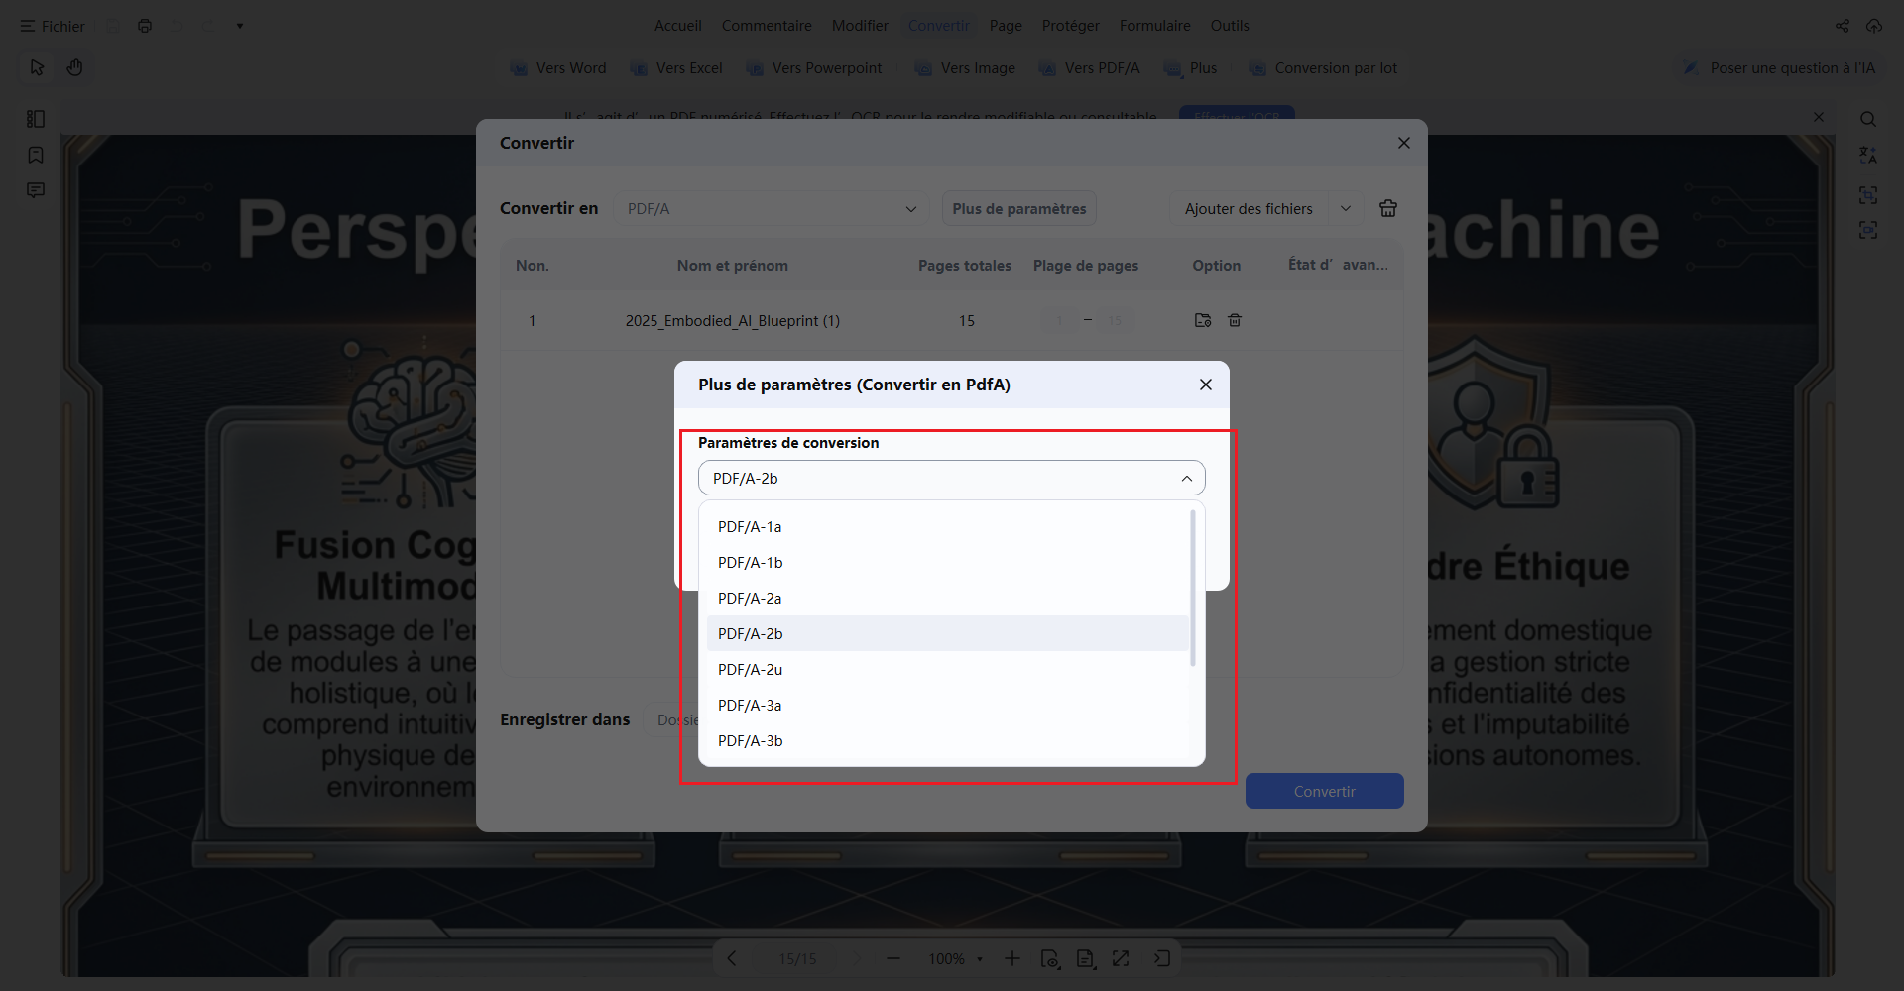Open the bookmarks panel icon

coord(36,155)
